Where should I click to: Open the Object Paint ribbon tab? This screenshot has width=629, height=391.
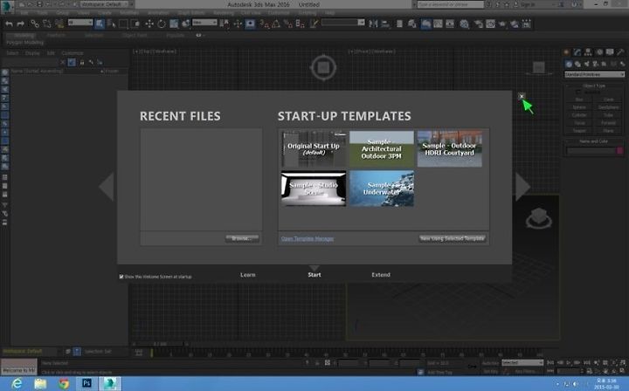click(x=135, y=35)
